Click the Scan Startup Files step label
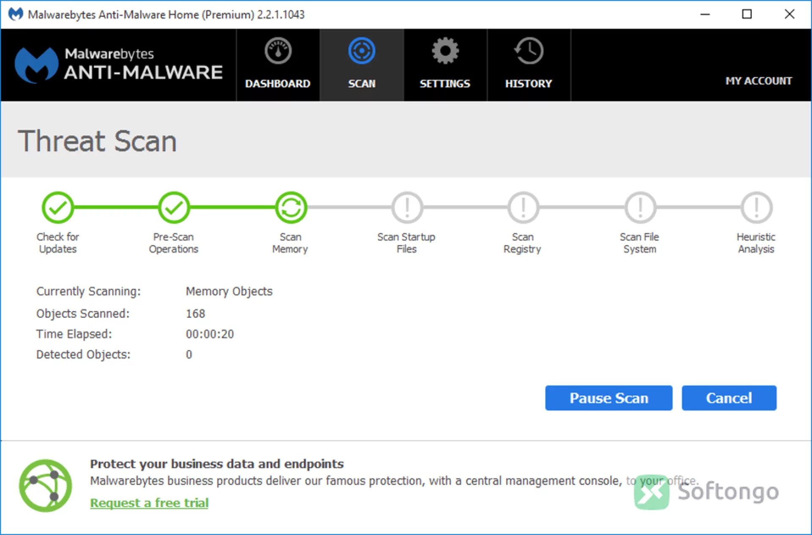 [406, 243]
